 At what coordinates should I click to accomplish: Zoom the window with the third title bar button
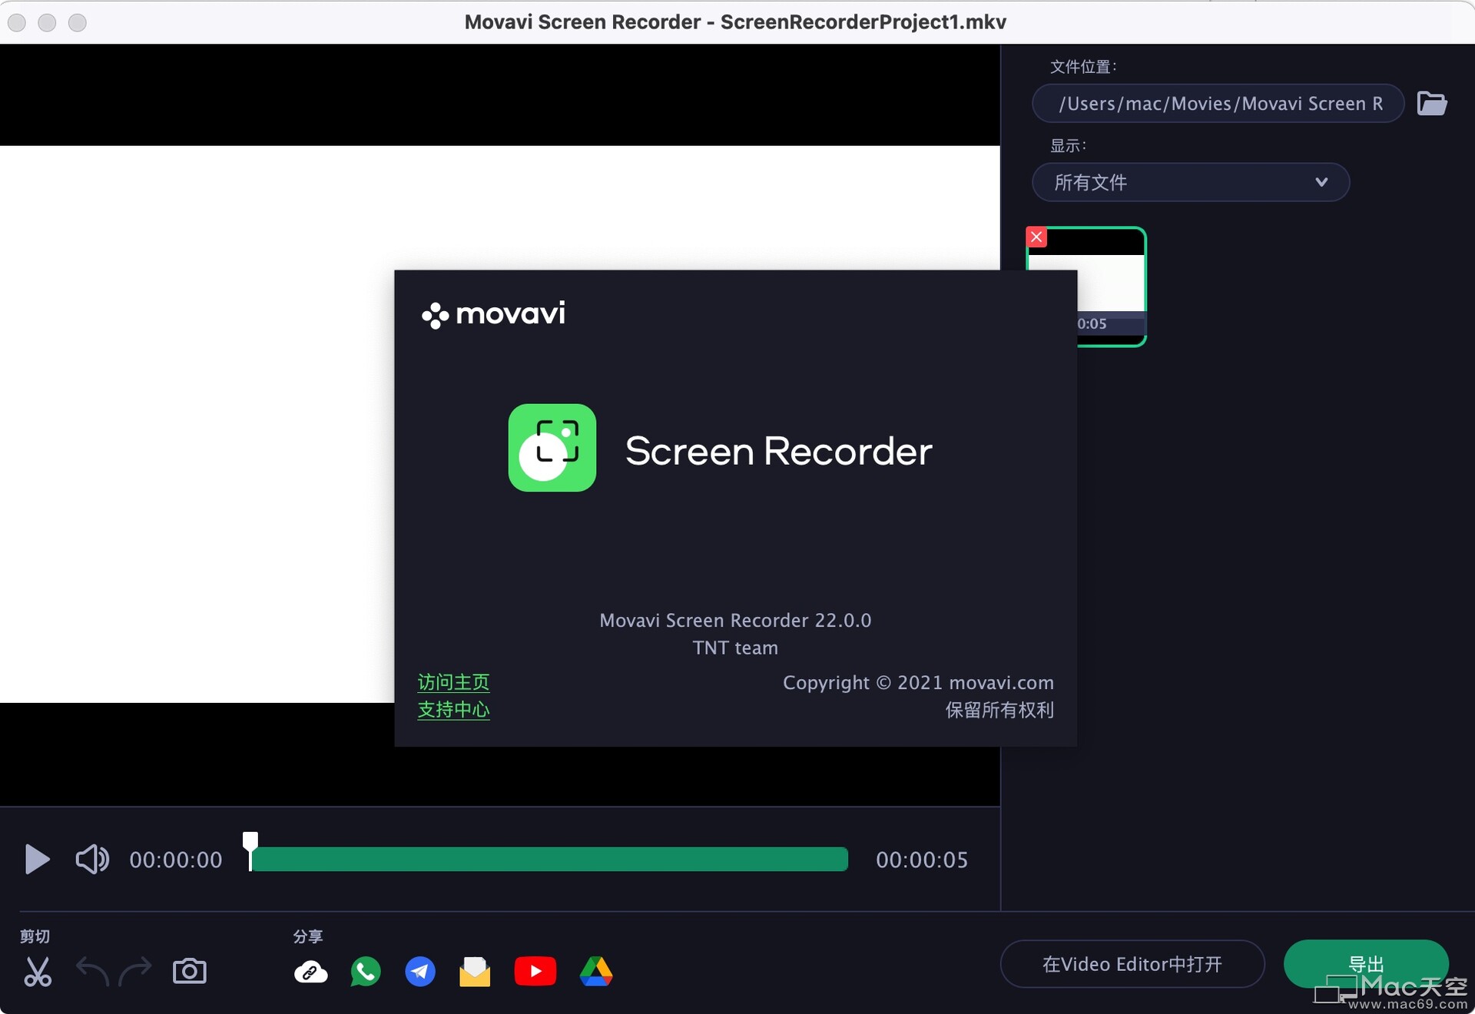(78, 22)
